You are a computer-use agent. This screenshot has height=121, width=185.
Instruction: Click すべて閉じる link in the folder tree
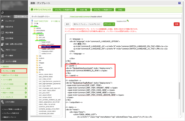(55, 21)
